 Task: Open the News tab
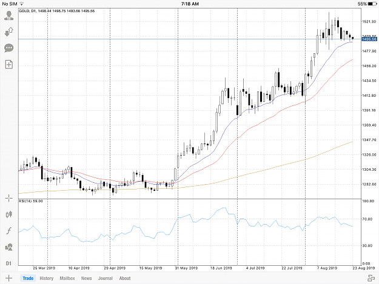pos(86,278)
